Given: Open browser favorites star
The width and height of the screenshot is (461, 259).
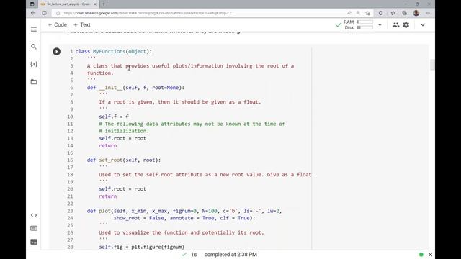Looking at the screenshot, I should (x=393, y=13).
